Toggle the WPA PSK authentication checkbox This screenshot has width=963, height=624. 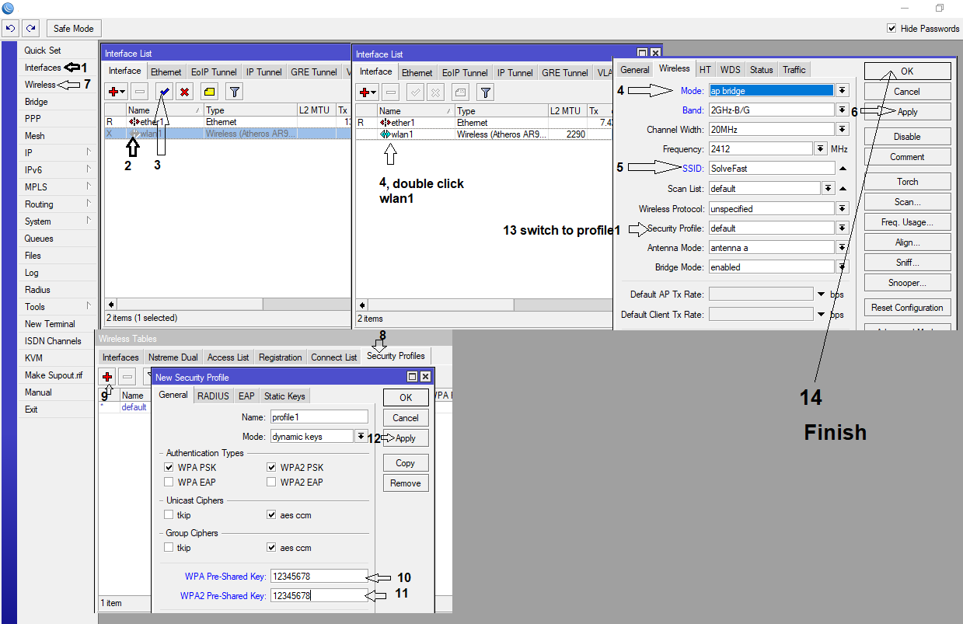169,468
